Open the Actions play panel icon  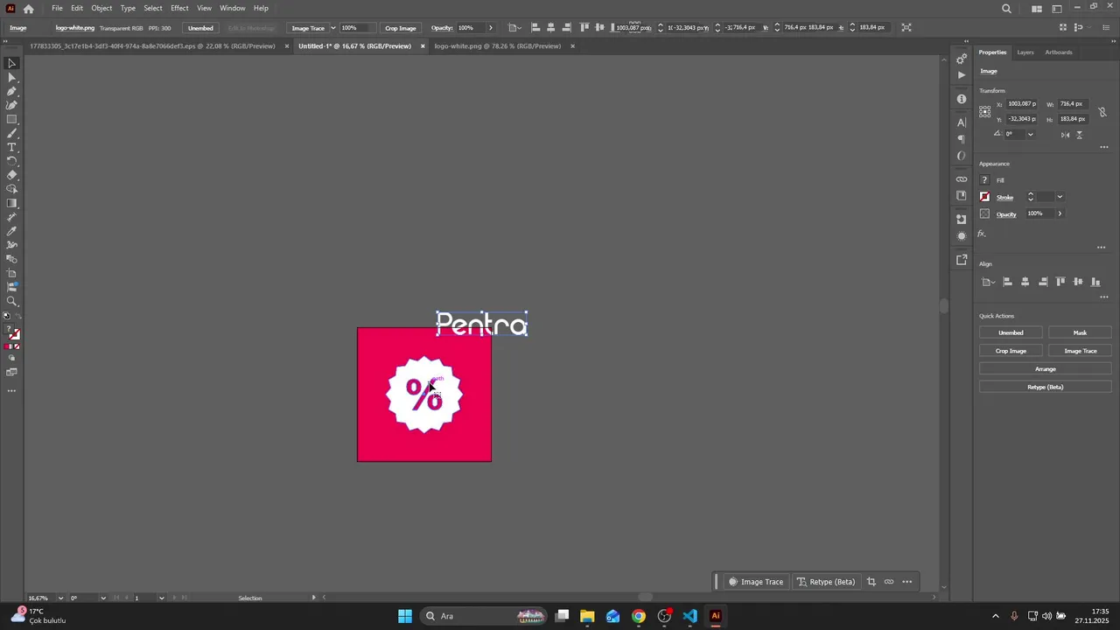click(x=962, y=75)
